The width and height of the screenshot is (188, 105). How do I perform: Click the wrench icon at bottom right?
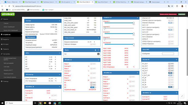(x=182, y=96)
